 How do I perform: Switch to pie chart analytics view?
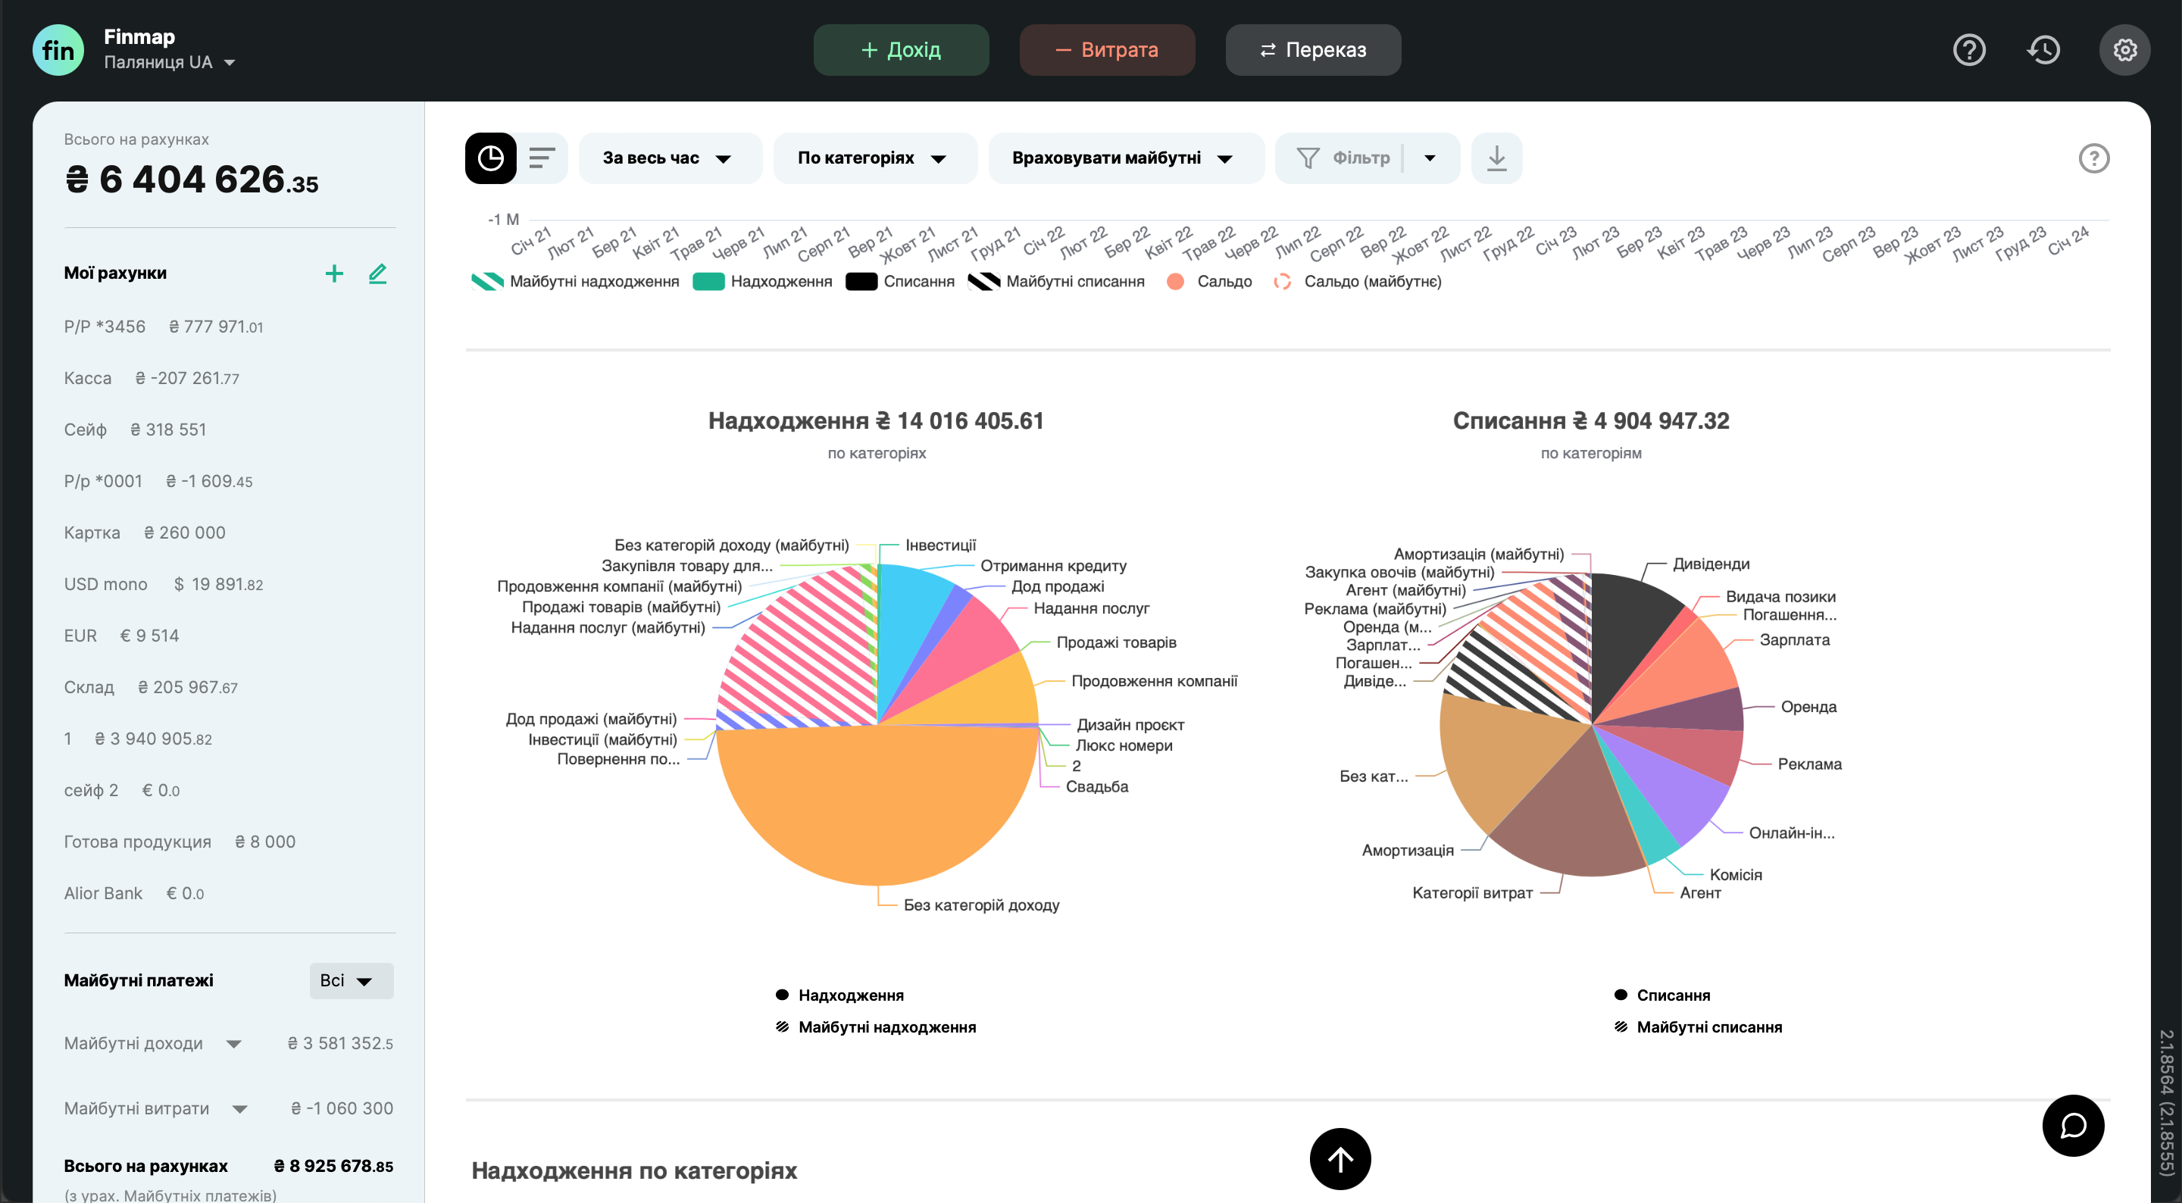click(x=490, y=158)
